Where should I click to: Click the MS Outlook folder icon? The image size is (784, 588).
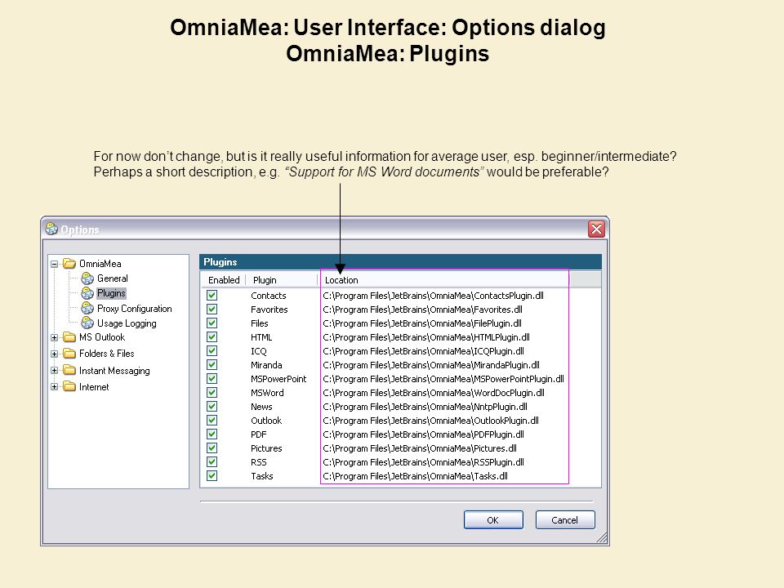tap(69, 337)
